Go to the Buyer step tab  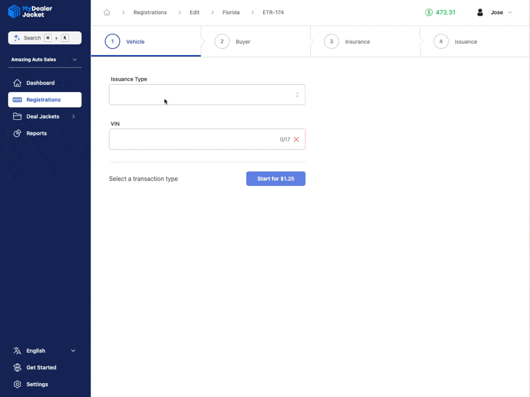point(242,42)
